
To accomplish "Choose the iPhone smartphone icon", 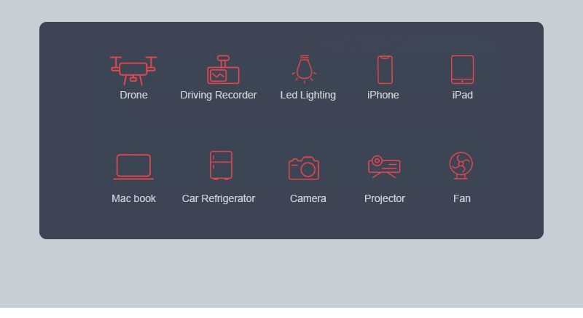I will [x=385, y=70].
